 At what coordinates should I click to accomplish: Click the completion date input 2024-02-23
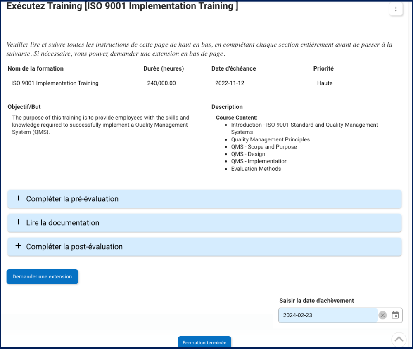tap(328, 315)
